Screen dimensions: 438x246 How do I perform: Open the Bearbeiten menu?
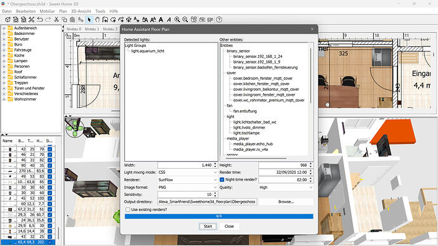[25, 11]
